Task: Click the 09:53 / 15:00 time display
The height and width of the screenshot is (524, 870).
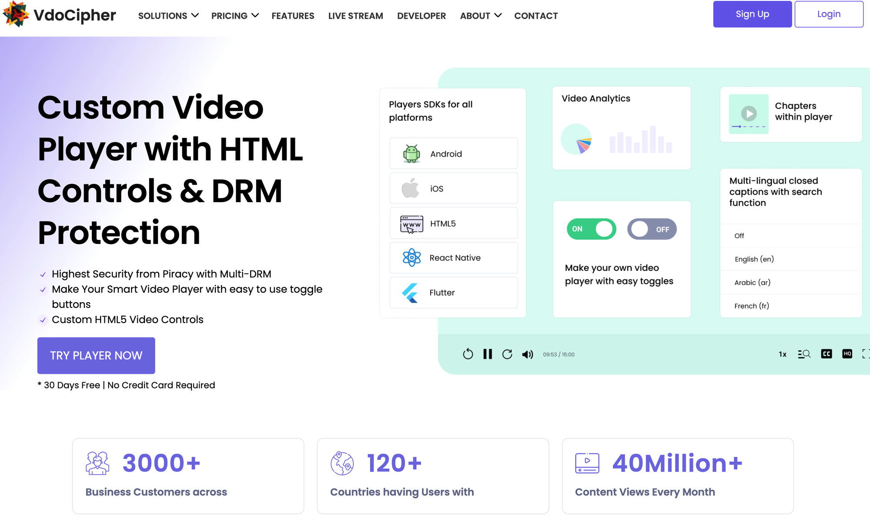Action: [x=559, y=354]
